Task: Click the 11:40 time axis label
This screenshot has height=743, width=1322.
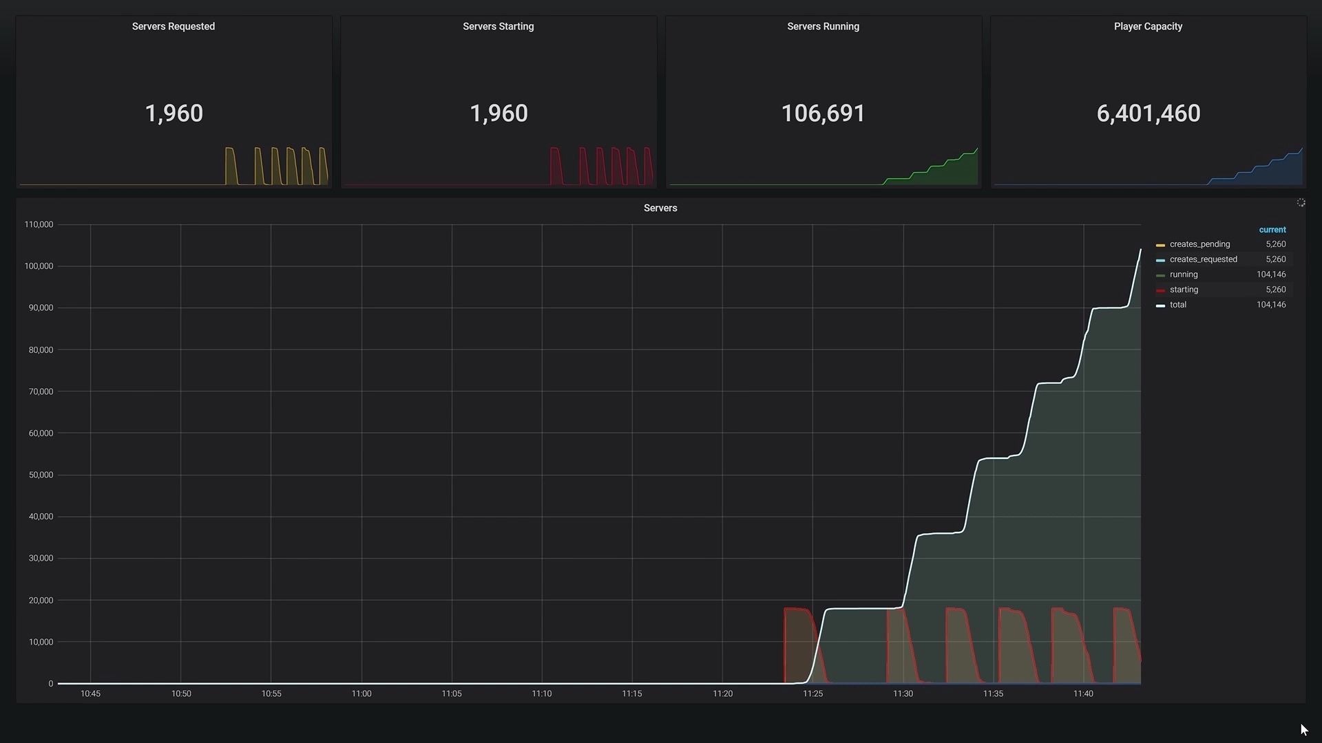Action: 1083,694
